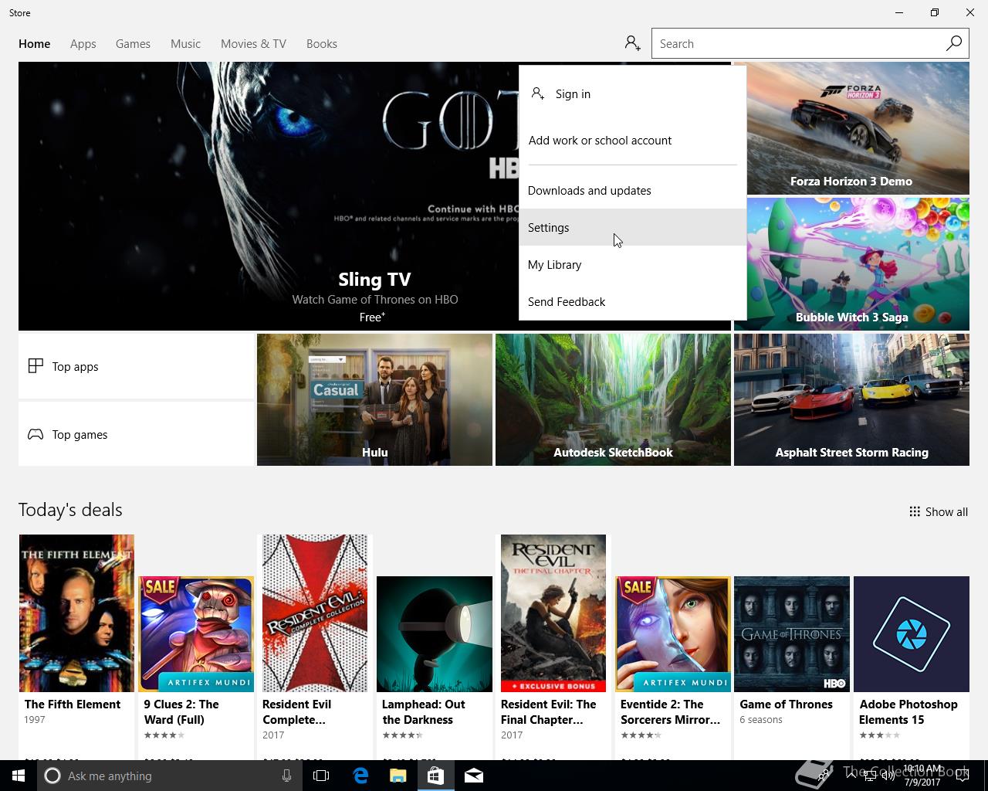
Task: Launch Microsoft Edge from the taskbar
Action: click(360, 776)
